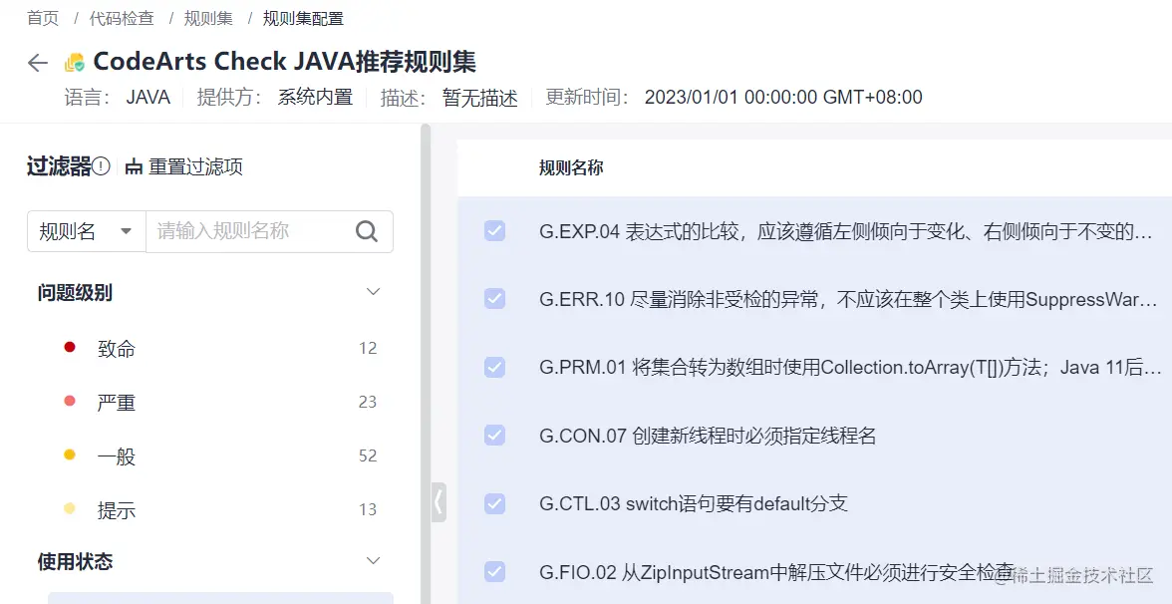Toggle the G.CON.07 rule checkbox
1172x604 pixels.
click(x=494, y=435)
